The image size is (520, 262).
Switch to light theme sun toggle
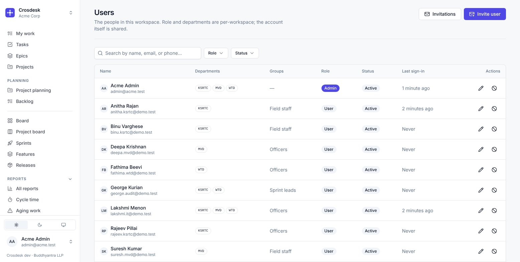coord(16,225)
